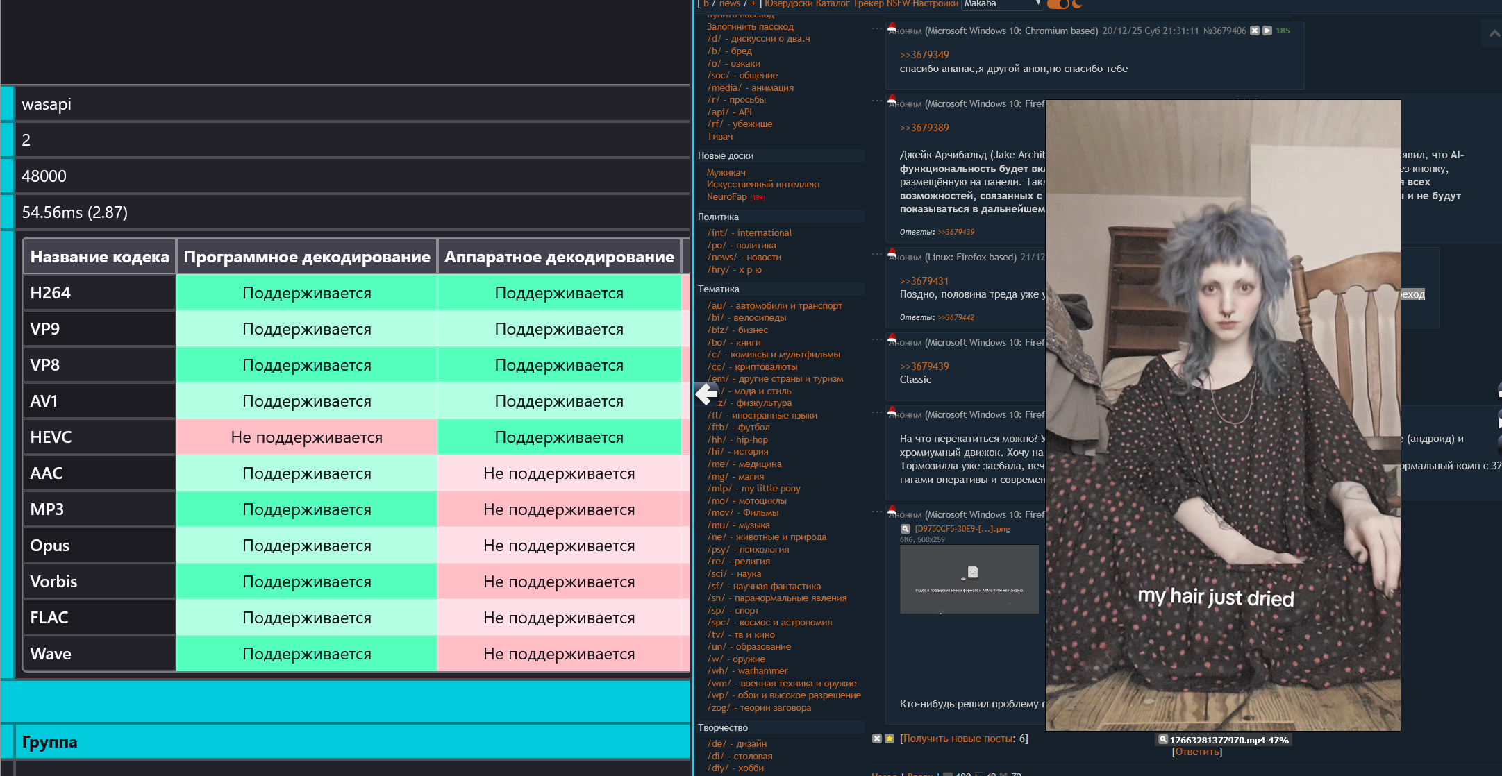This screenshot has height=776, width=1502.
Task: Open the Настройки menu item
Action: point(935,4)
